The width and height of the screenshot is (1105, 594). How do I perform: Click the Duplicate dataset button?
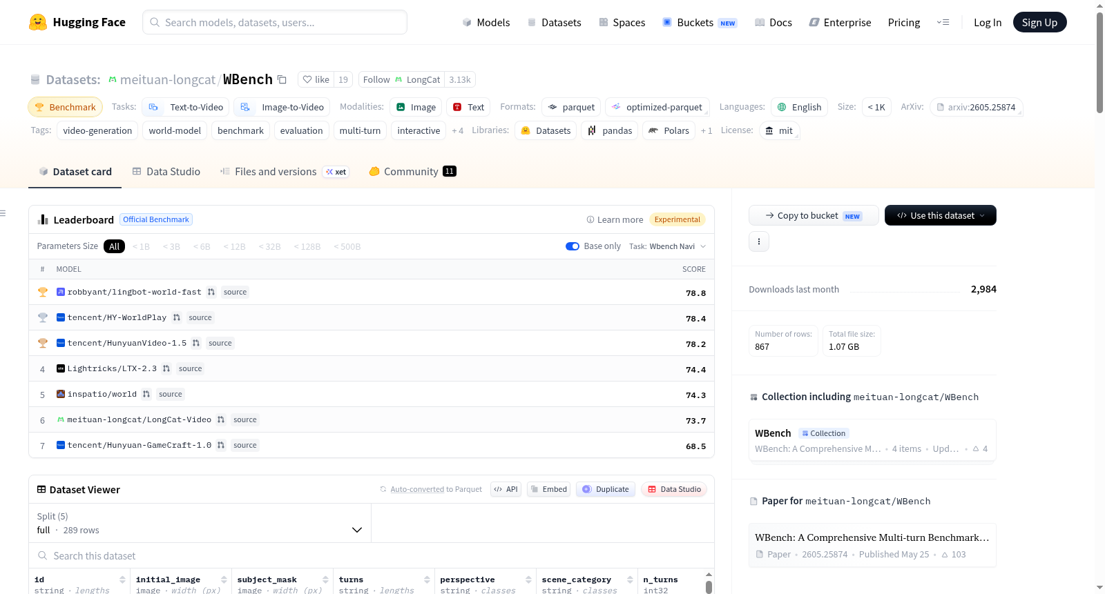pos(606,489)
